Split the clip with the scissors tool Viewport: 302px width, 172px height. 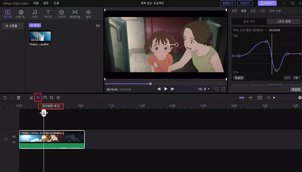coord(31,98)
